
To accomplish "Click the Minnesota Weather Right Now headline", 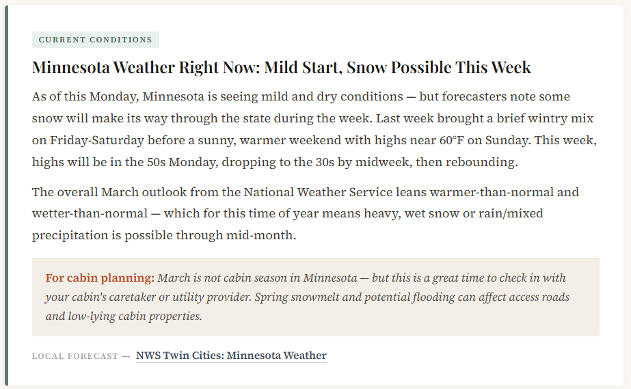I will [x=281, y=68].
